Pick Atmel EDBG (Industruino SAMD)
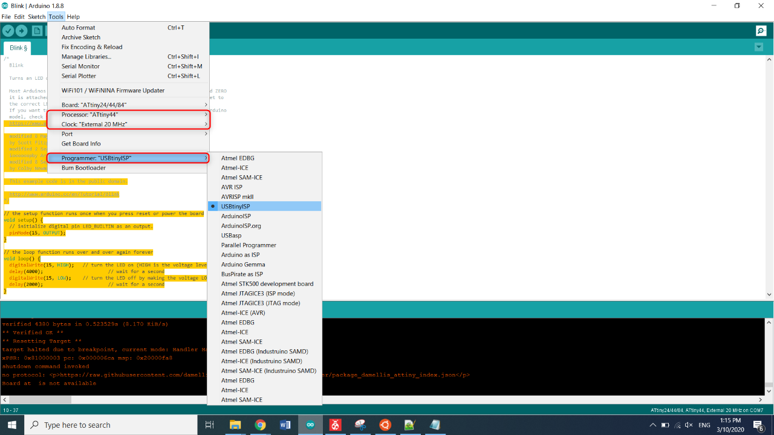Viewport: 774px width, 435px height. pos(264,352)
